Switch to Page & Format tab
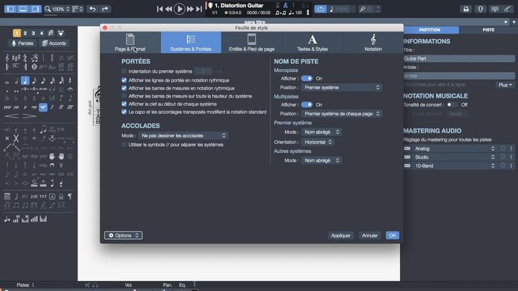Screen dimensions: 518x291 click(x=130, y=42)
